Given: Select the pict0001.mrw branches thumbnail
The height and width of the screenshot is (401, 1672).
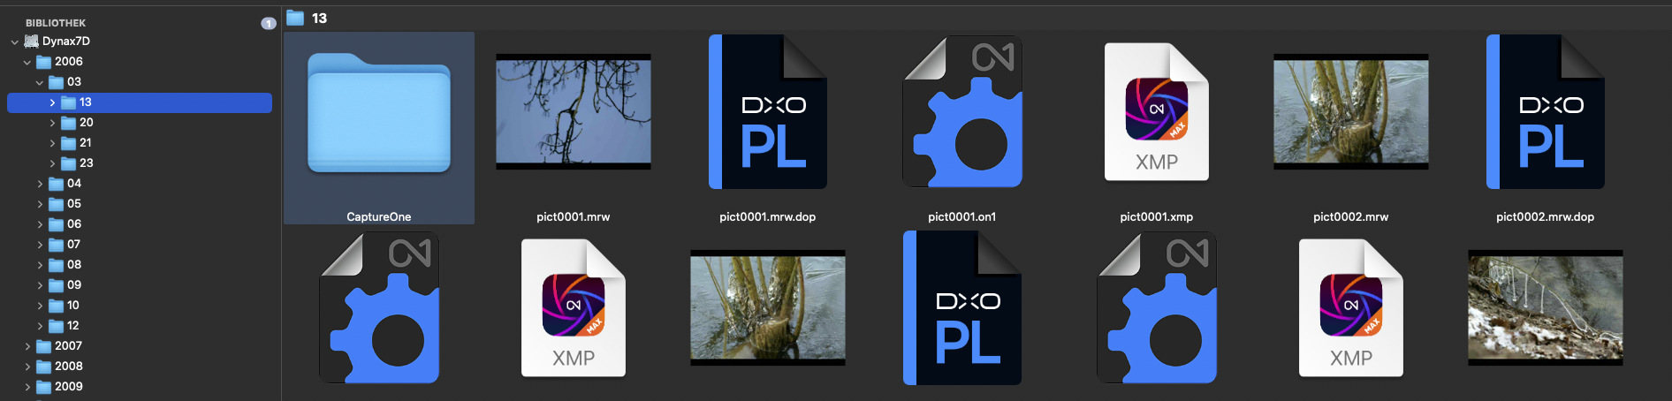Looking at the screenshot, I should pos(574,112).
